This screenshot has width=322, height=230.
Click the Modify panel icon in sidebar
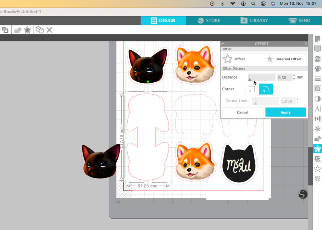click(x=318, y=139)
